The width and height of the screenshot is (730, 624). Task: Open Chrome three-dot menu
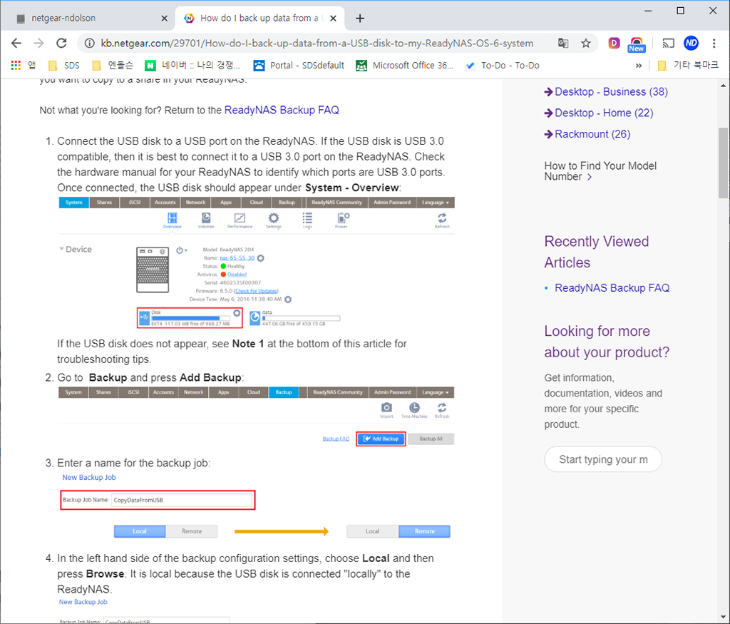click(714, 44)
